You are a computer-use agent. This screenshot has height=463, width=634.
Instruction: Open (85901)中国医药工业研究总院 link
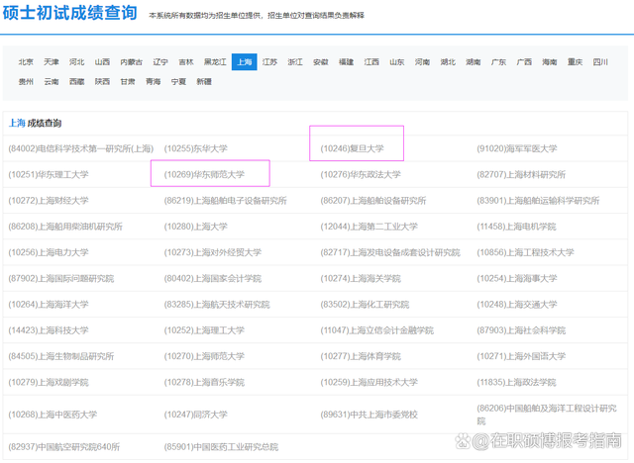point(221,447)
